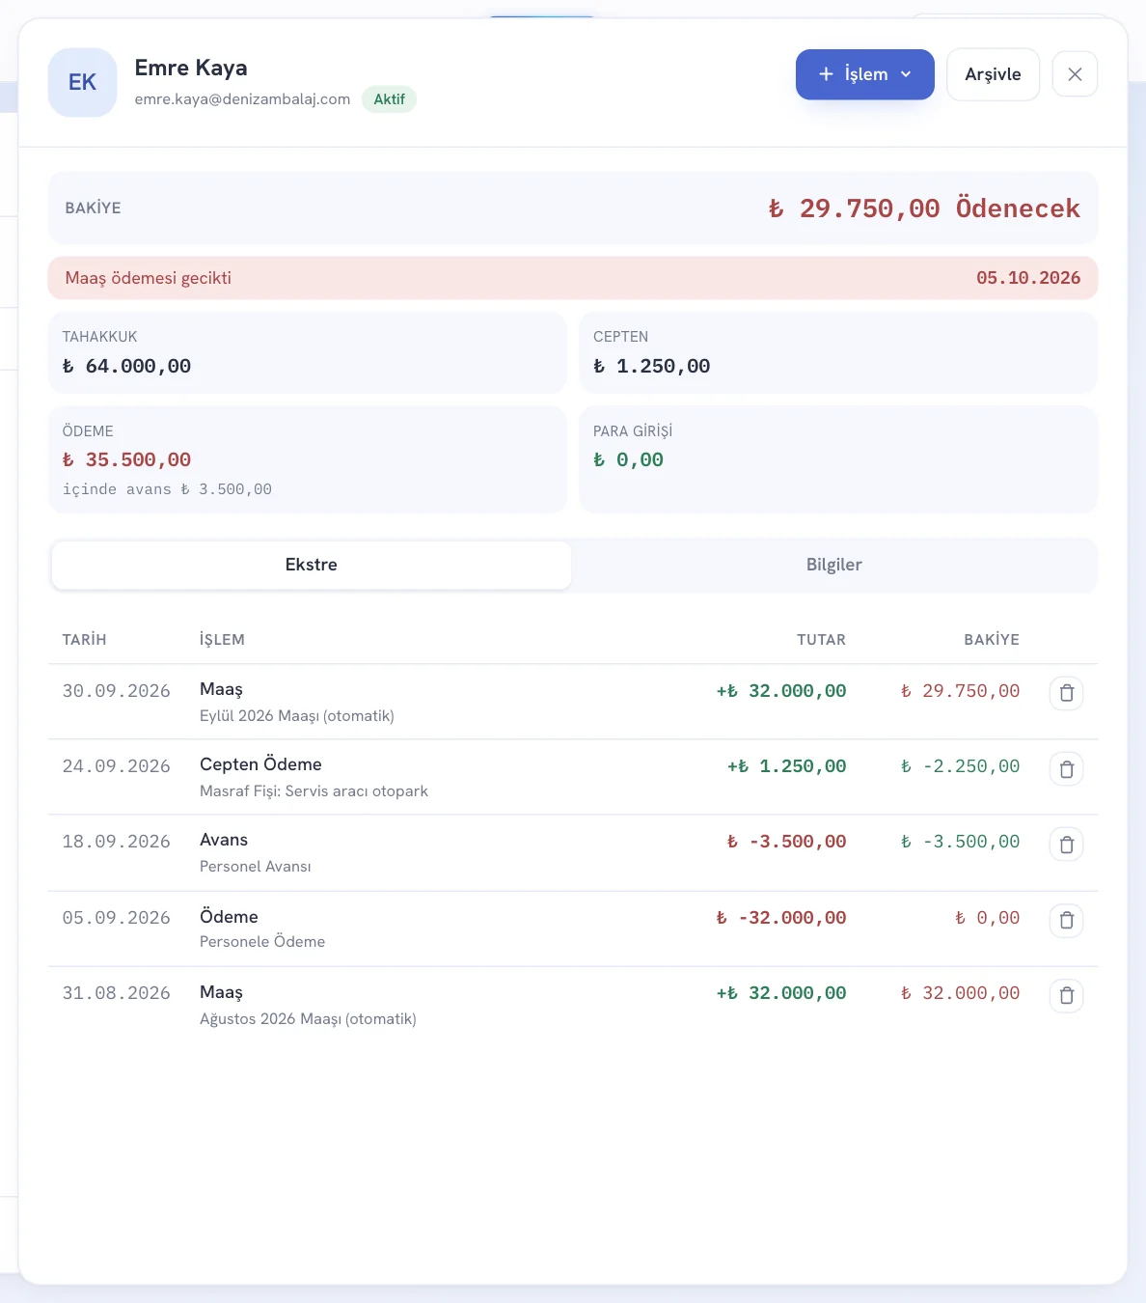Click the 'Personele Ödeme' description
This screenshot has height=1303, width=1146.
click(x=262, y=942)
